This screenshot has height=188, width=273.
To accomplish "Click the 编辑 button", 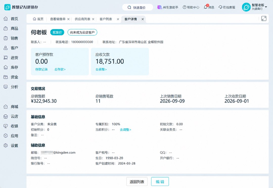I will (160, 182).
